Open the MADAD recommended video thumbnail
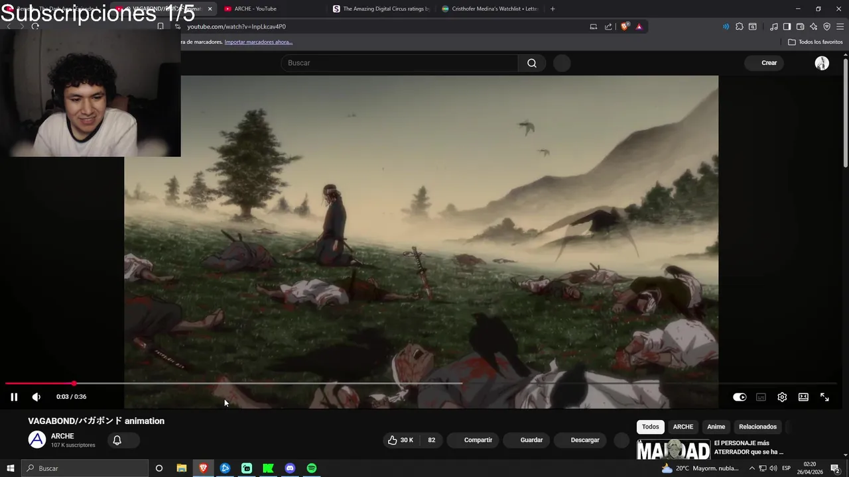Screen dimensions: 849x477 tap(673, 449)
